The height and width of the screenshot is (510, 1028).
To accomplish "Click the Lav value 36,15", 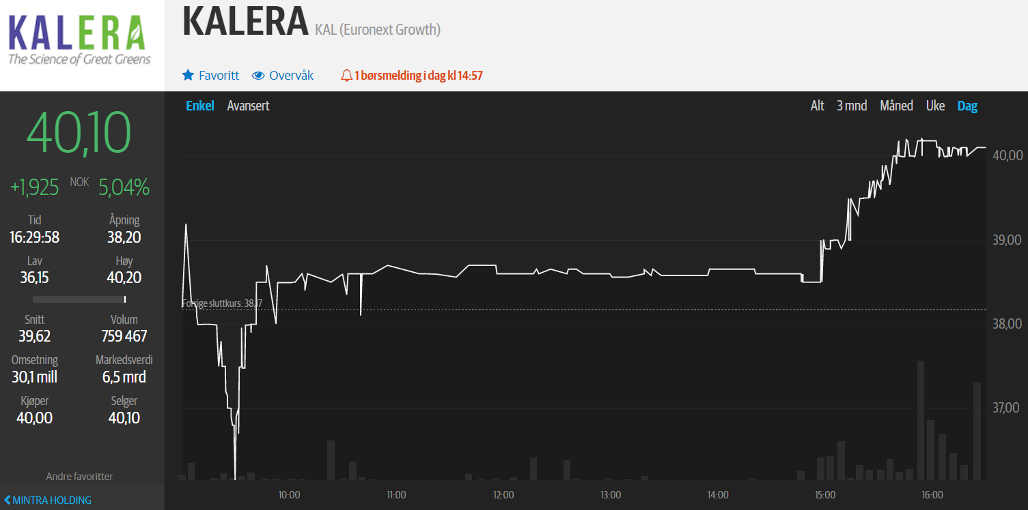I will coord(34,277).
